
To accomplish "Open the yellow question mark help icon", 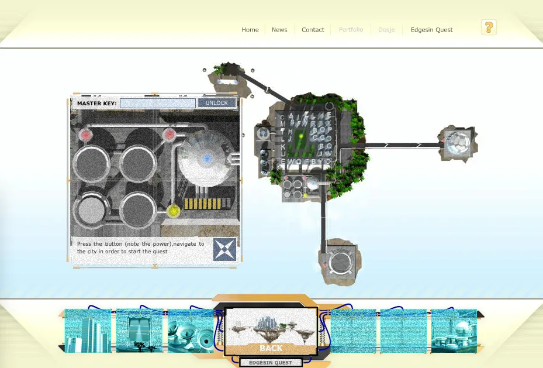I will [489, 27].
